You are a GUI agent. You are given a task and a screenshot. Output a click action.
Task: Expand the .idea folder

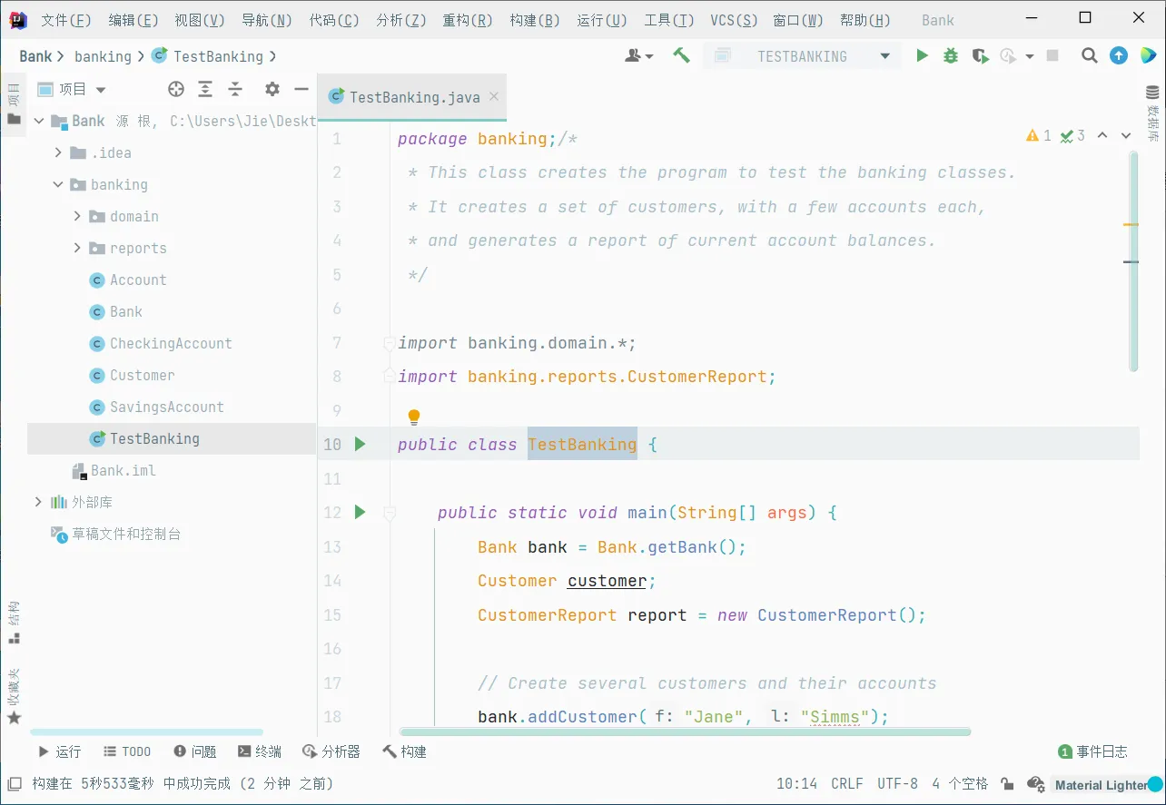click(x=58, y=152)
